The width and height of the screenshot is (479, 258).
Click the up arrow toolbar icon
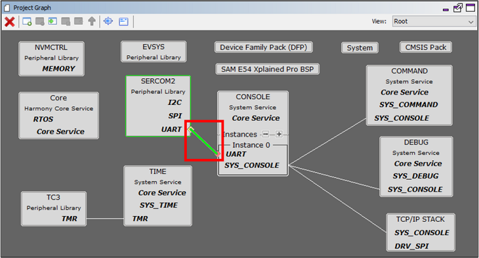pyautogui.click(x=92, y=22)
